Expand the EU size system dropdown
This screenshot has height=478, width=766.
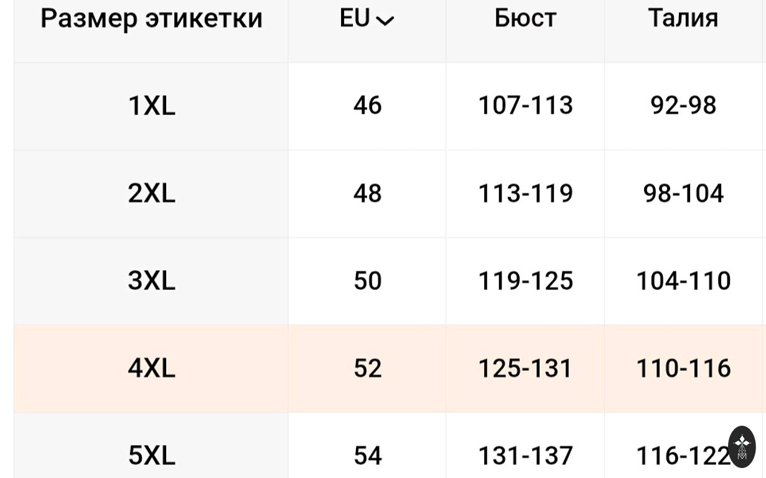[x=367, y=19]
